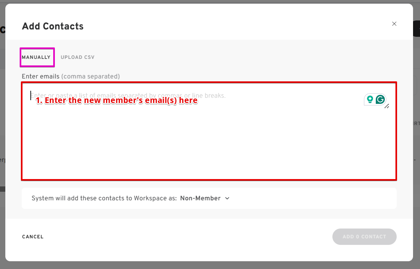The image size is (420, 269).
Task: Click the 'Enter emails' field label
Action: [x=41, y=76]
